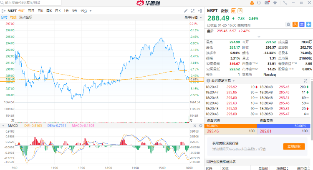
Task: Switch to the 周K weekly candlestick tab
Action: 49,11
